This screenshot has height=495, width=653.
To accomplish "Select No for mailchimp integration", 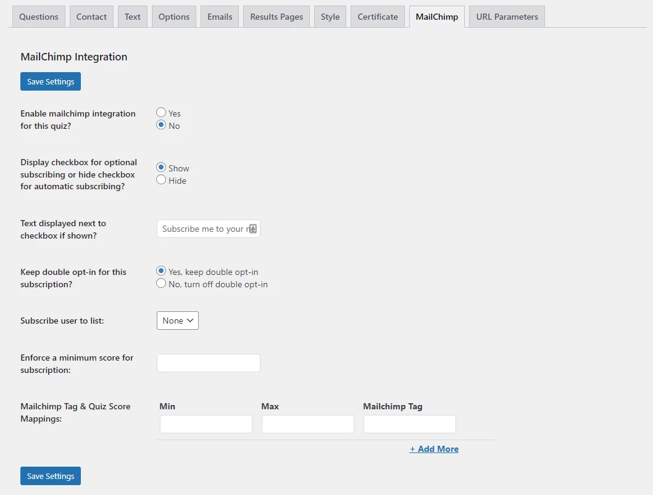I will coord(161,125).
